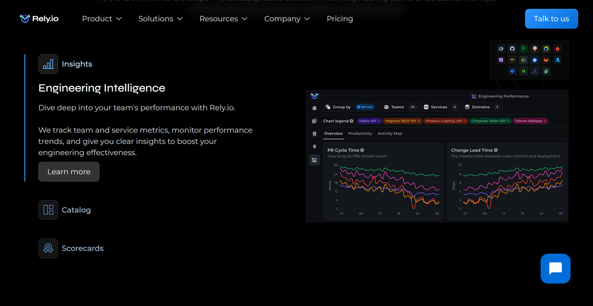
Task: Expand the Product menu
Action: (x=102, y=18)
